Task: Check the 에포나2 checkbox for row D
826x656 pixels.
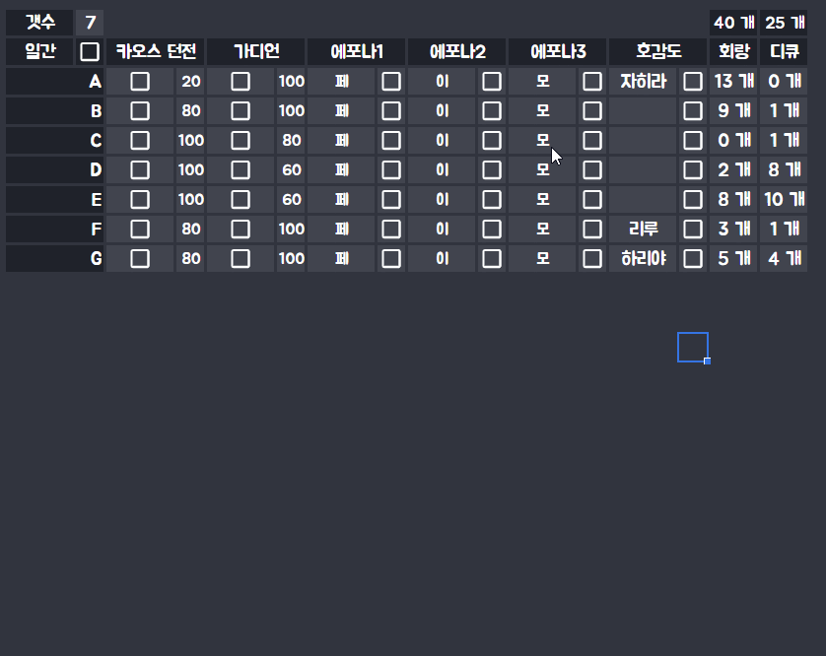Action: tap(492, 170)
